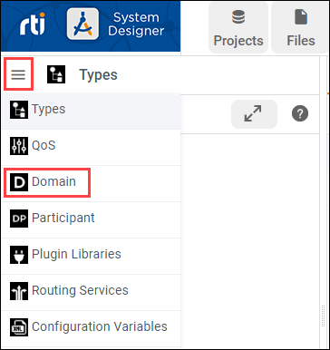Click the RTI logo
Viewport: 330px width, 350px height.
coord(33,24)
